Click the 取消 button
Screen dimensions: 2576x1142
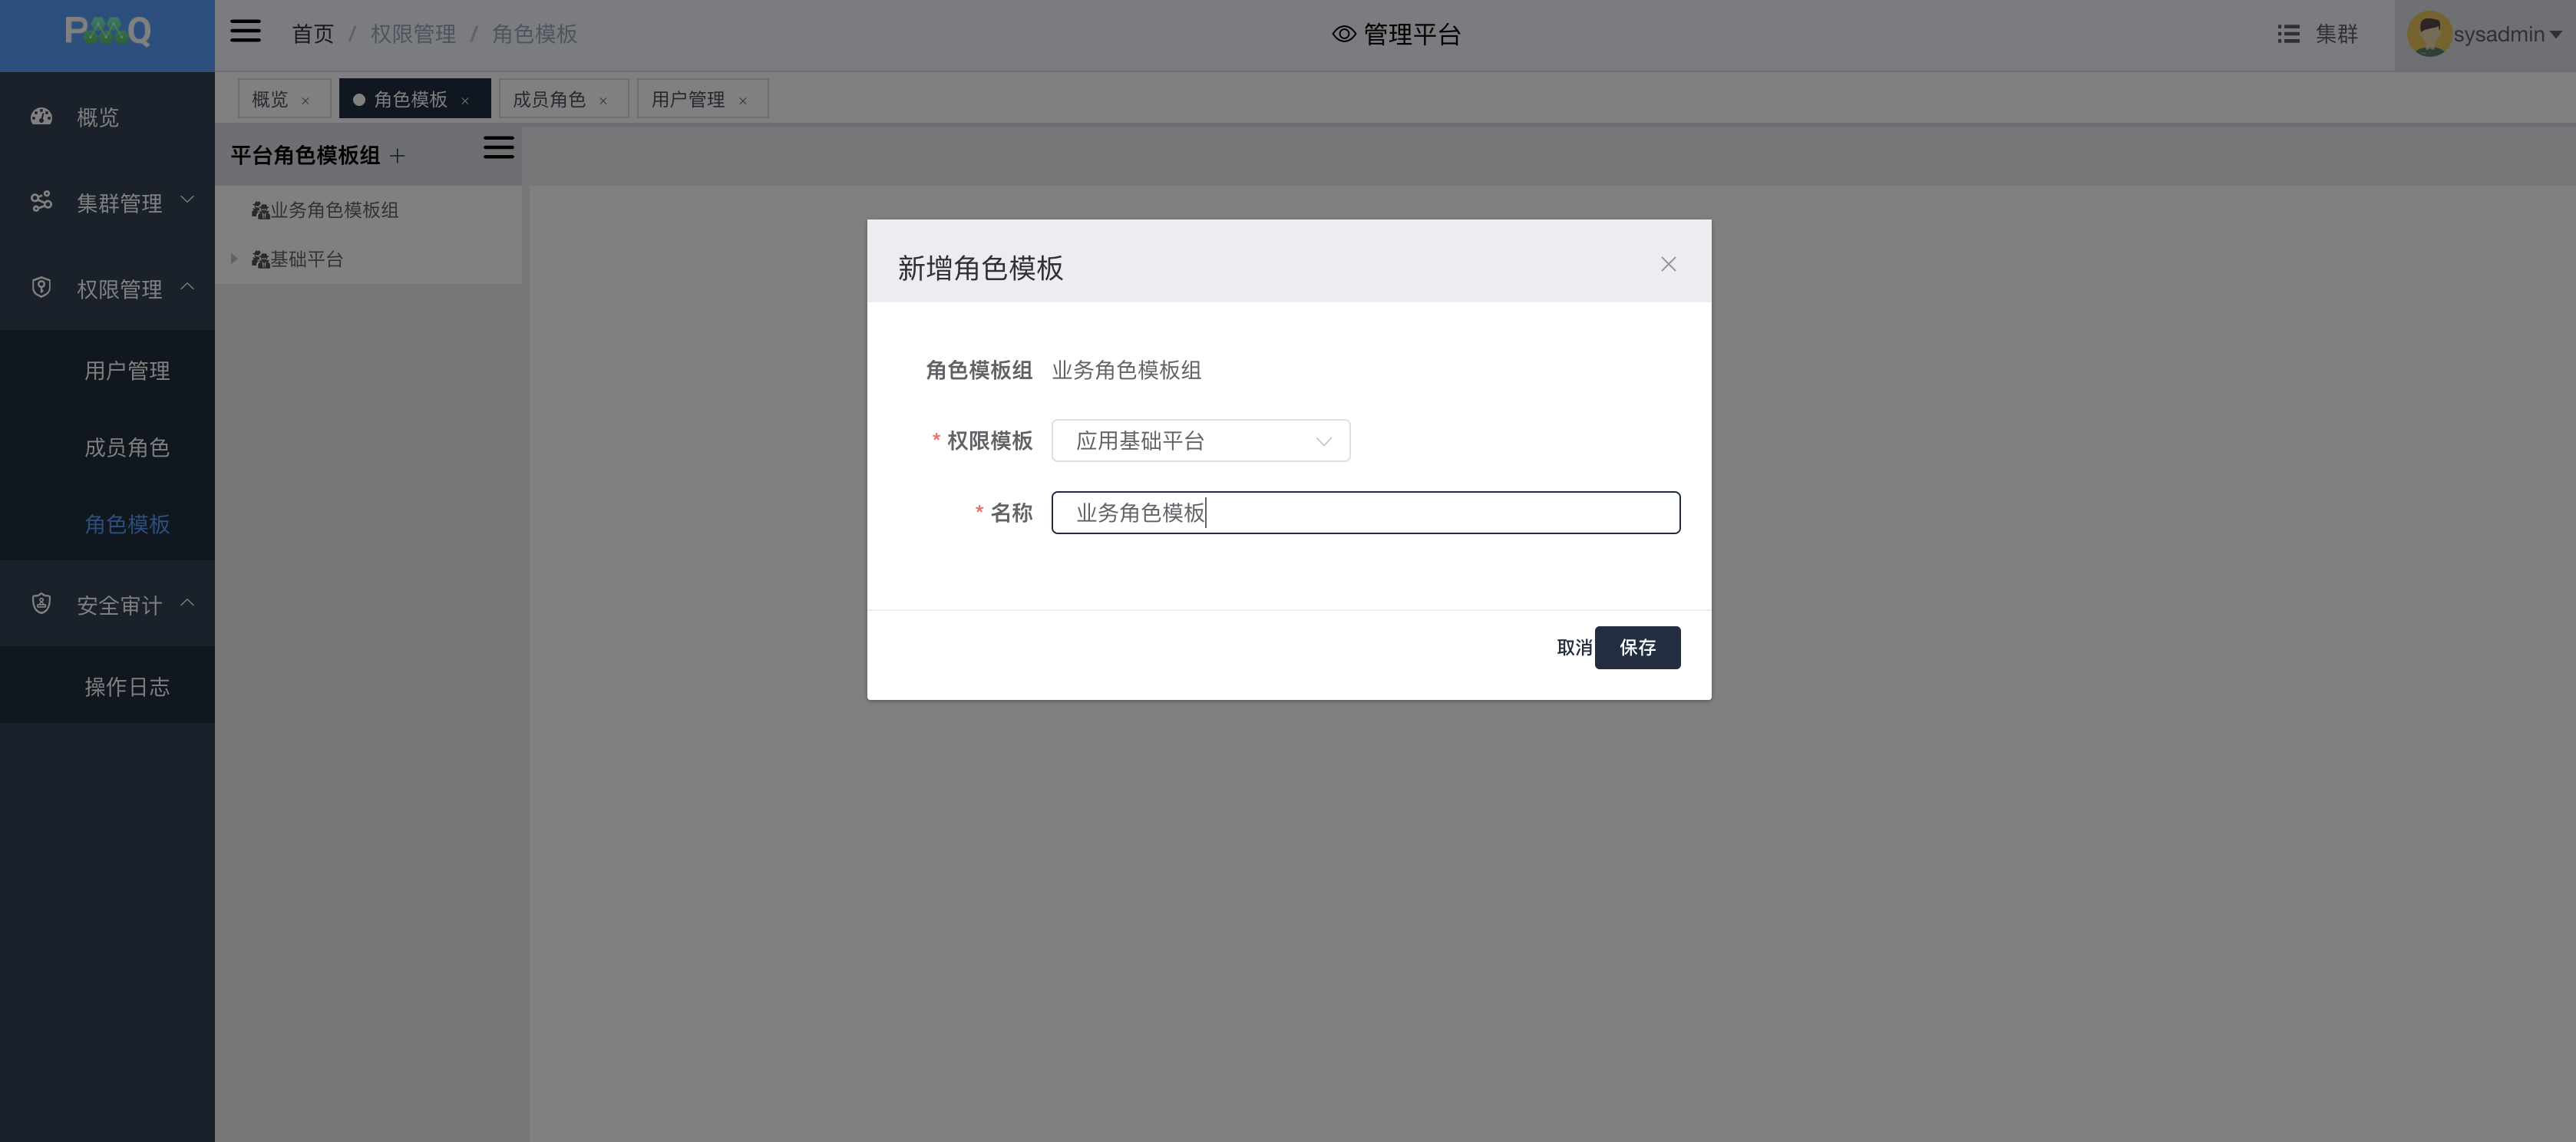pyautogui.click(x=1573, y=648)
